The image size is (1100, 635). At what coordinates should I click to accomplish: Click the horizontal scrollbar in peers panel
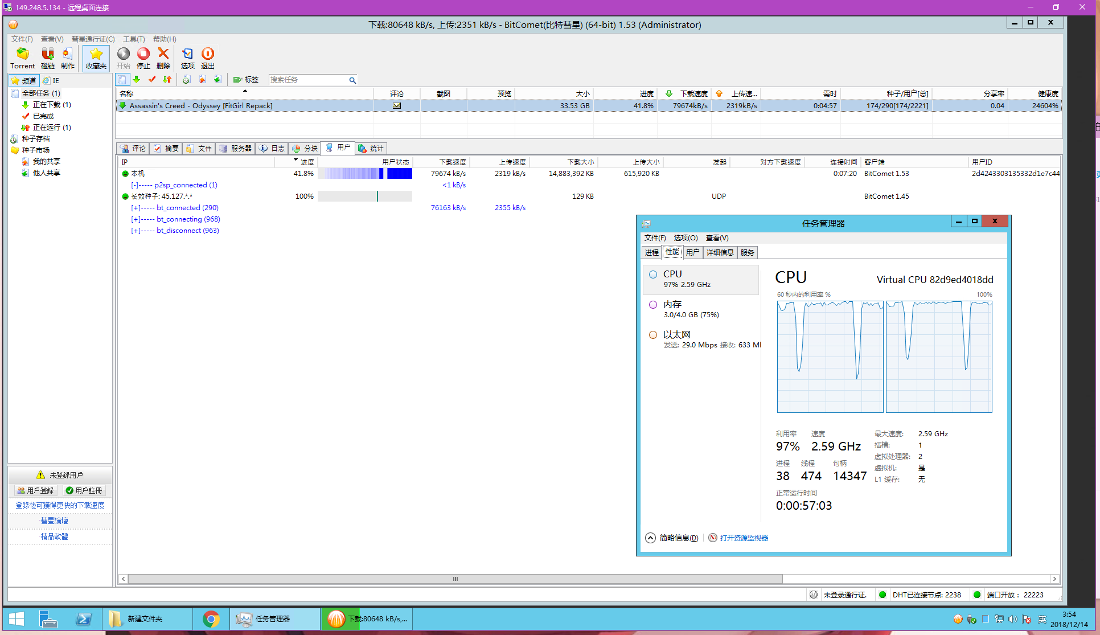(455, 579)
